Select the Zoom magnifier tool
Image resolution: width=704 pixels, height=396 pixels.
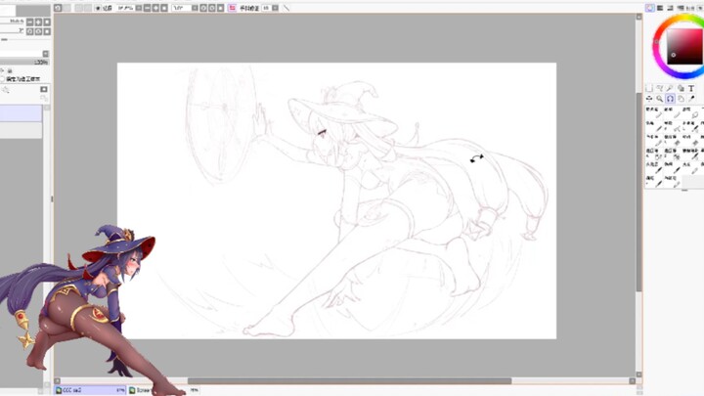pyautogui.click(x=660, y=99)
